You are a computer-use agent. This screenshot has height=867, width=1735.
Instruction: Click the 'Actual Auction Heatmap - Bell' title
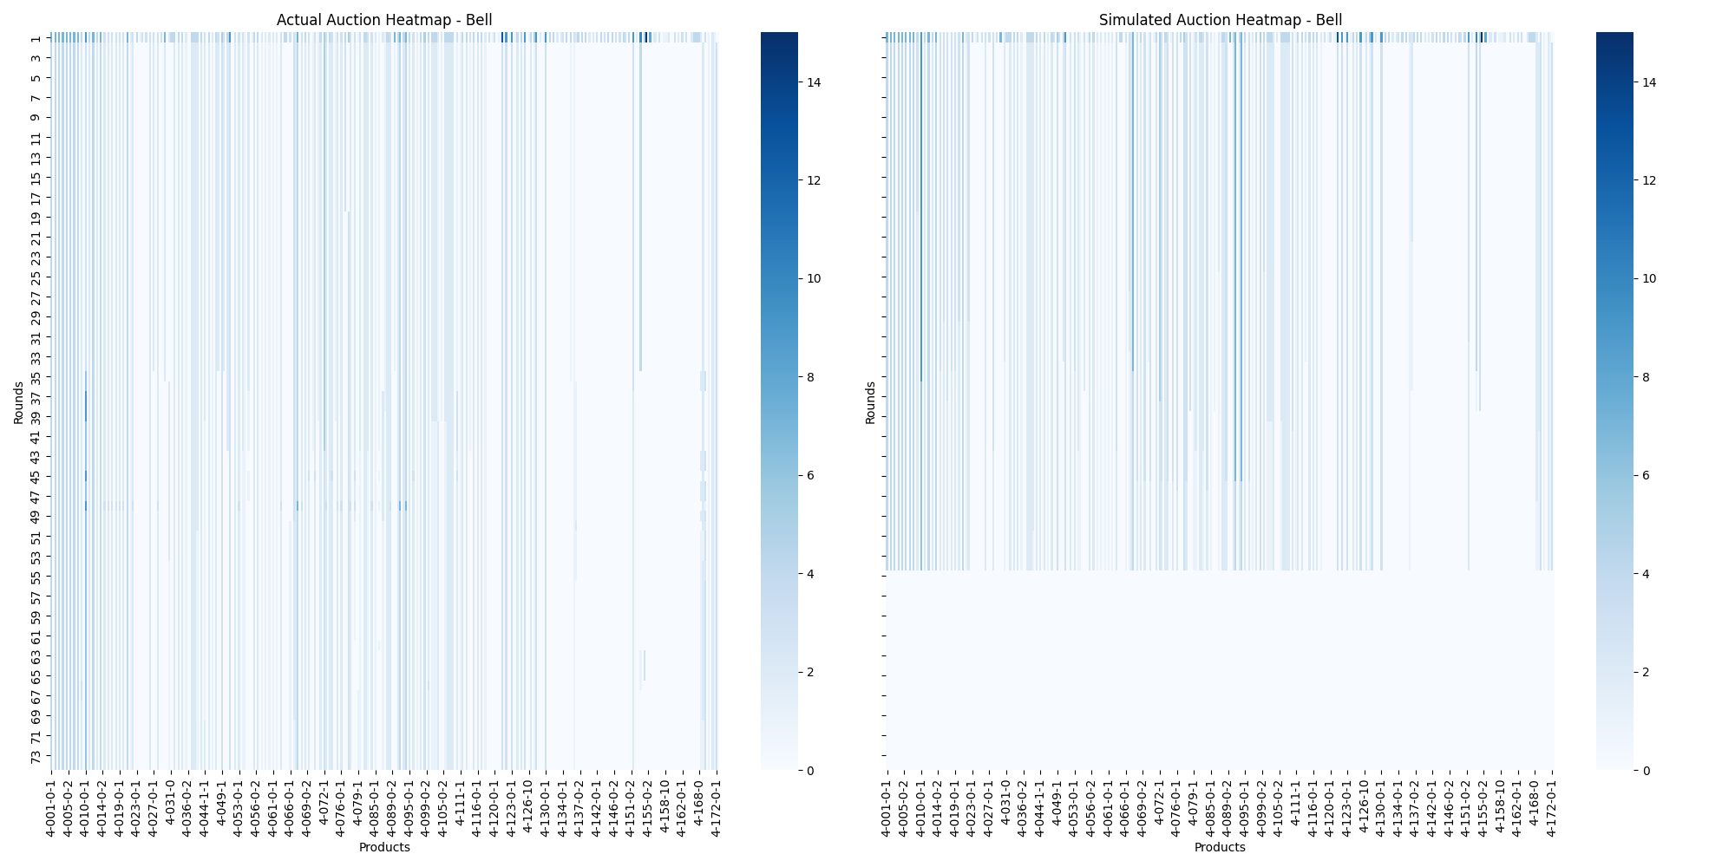click(x=384, y=20)
